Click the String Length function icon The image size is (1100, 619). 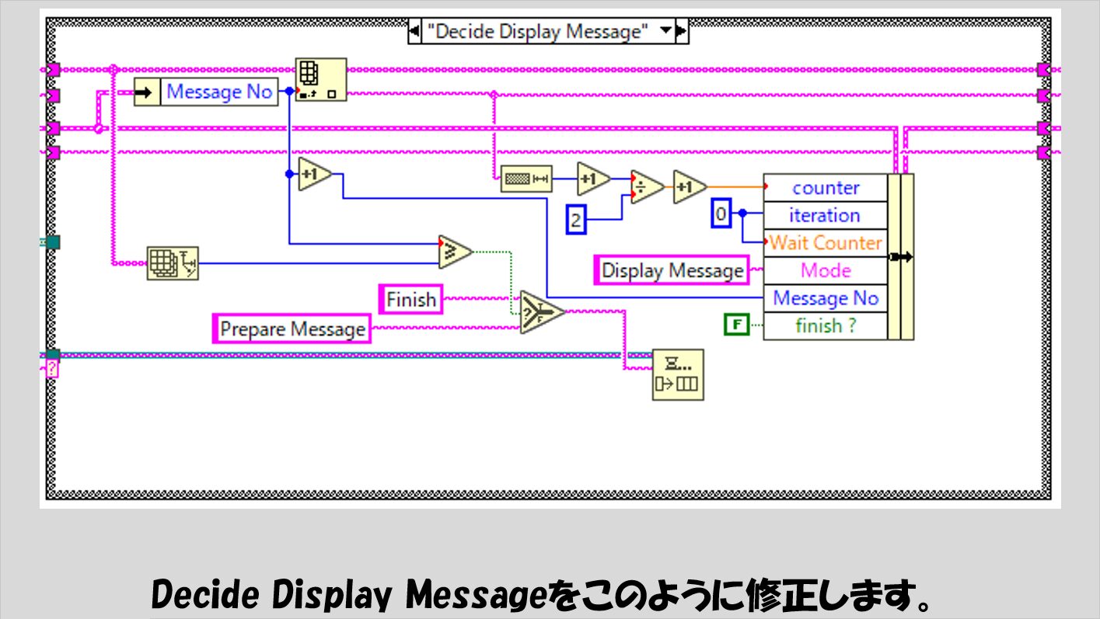[x=526, y=179]
